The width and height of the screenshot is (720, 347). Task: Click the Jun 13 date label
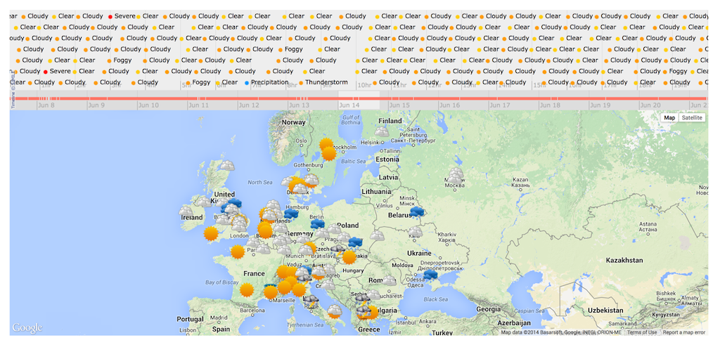tap(298, 105)
